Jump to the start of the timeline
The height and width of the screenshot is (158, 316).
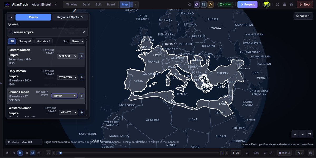(x=8, y=153)
